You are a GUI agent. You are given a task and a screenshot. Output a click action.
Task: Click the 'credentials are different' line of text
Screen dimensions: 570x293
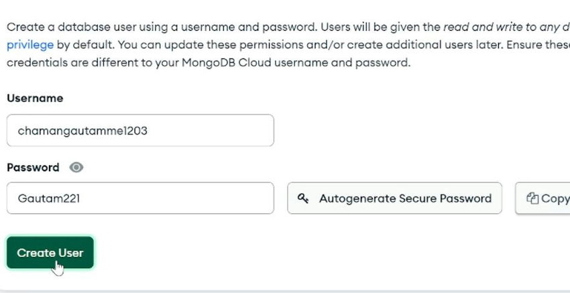[x=209, y=62]
